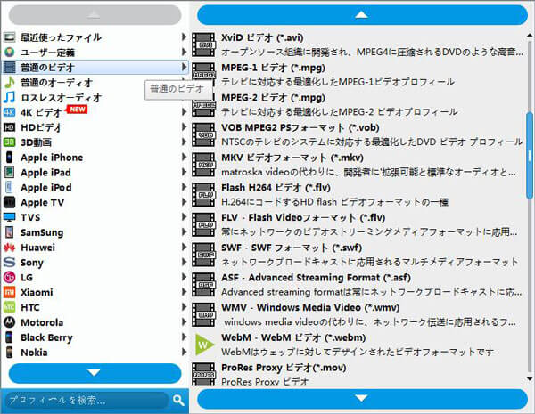Click the Nokia phone icon

[x=9, y=352]
